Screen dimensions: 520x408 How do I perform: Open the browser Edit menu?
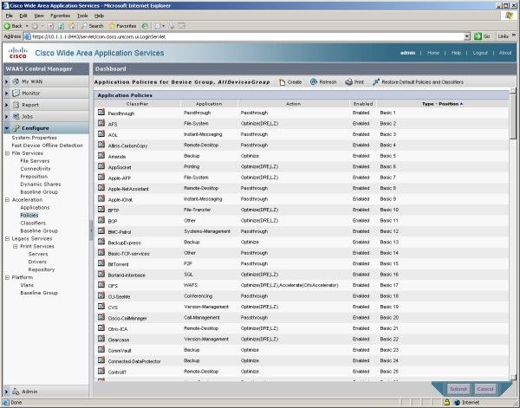23,16
